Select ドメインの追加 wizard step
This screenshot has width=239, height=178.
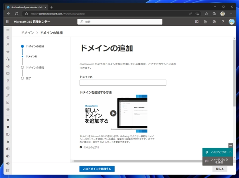(35, 46)
